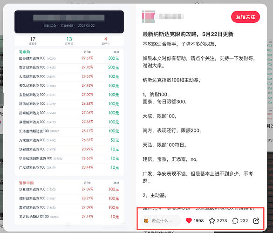Click the line 建信，宝盈，汇添富，no

170,159
